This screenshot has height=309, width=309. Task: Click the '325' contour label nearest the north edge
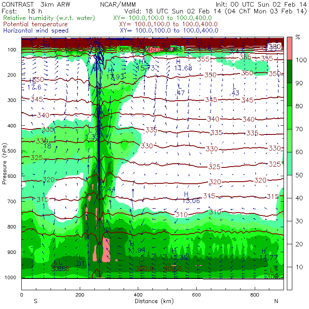coord(274,164)
